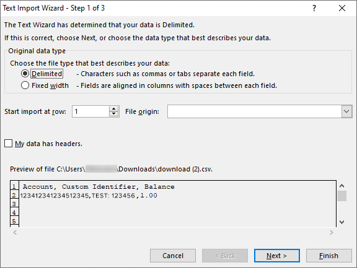Click the Start import at row field
Viewport: 357px width, 268px height.
tap(90, 111)
